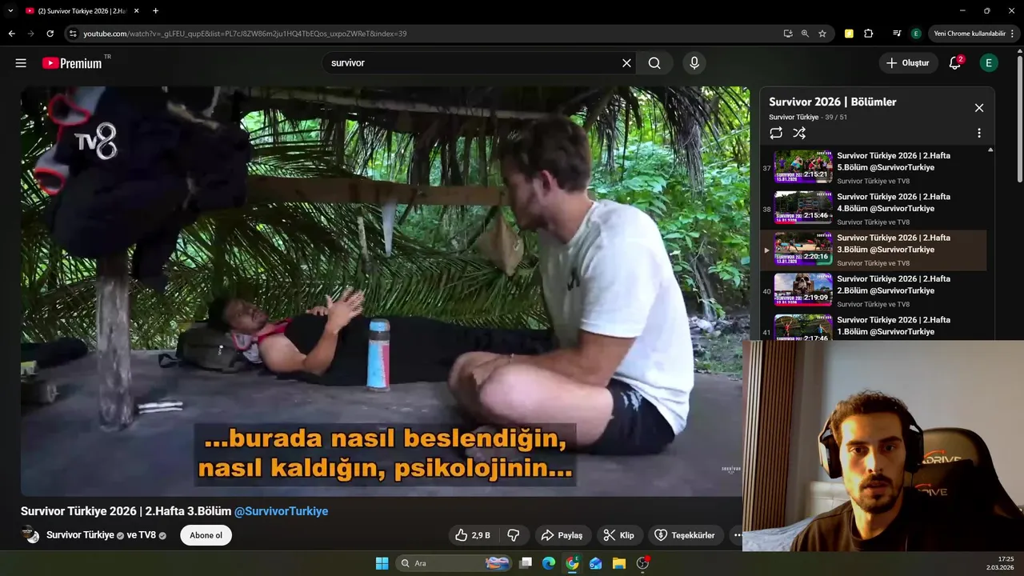Open Chrome extensions puzzle menu
1024x576 pixels.
click(x=869, y=34)
